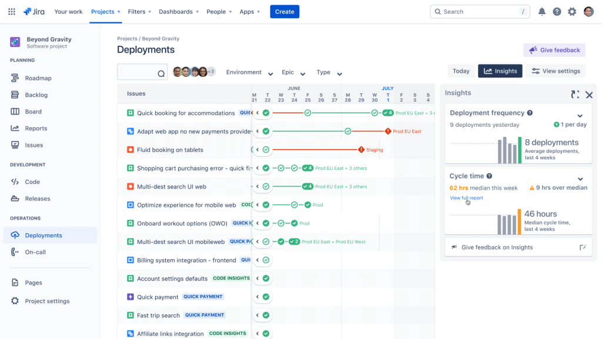Open the Jira app switcher grid

[x=11, y=11]
